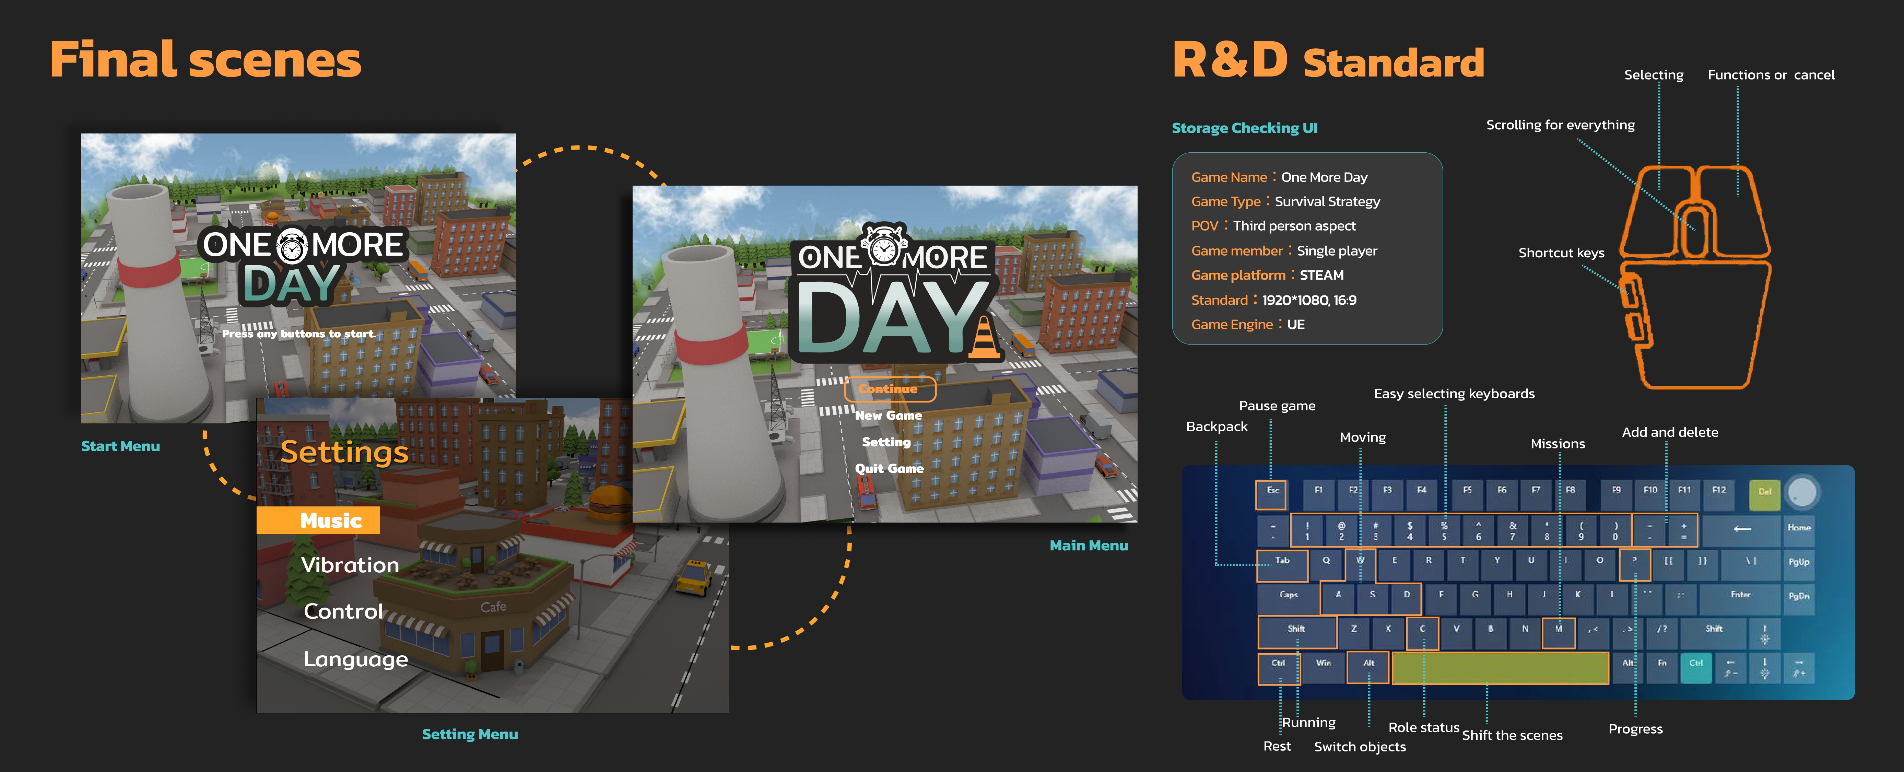Click the Home key
Screen dimensions: 1904x772
click(1798, 531)
